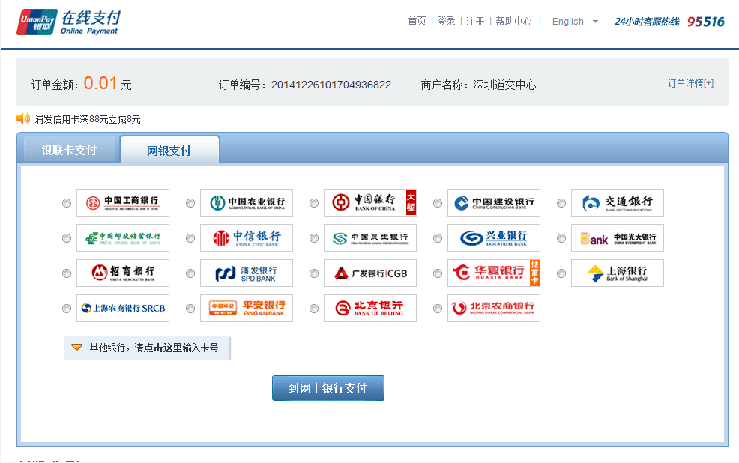Click the Bank of China logo tile
Viewport: 739px width, 463px height.
pos(370,202)
